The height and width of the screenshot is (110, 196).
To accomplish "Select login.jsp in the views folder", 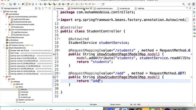I will coord(24,95).
